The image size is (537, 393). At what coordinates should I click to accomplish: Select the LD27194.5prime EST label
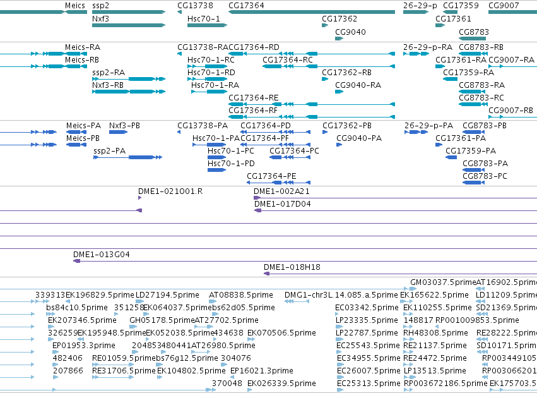coord(167,295)
